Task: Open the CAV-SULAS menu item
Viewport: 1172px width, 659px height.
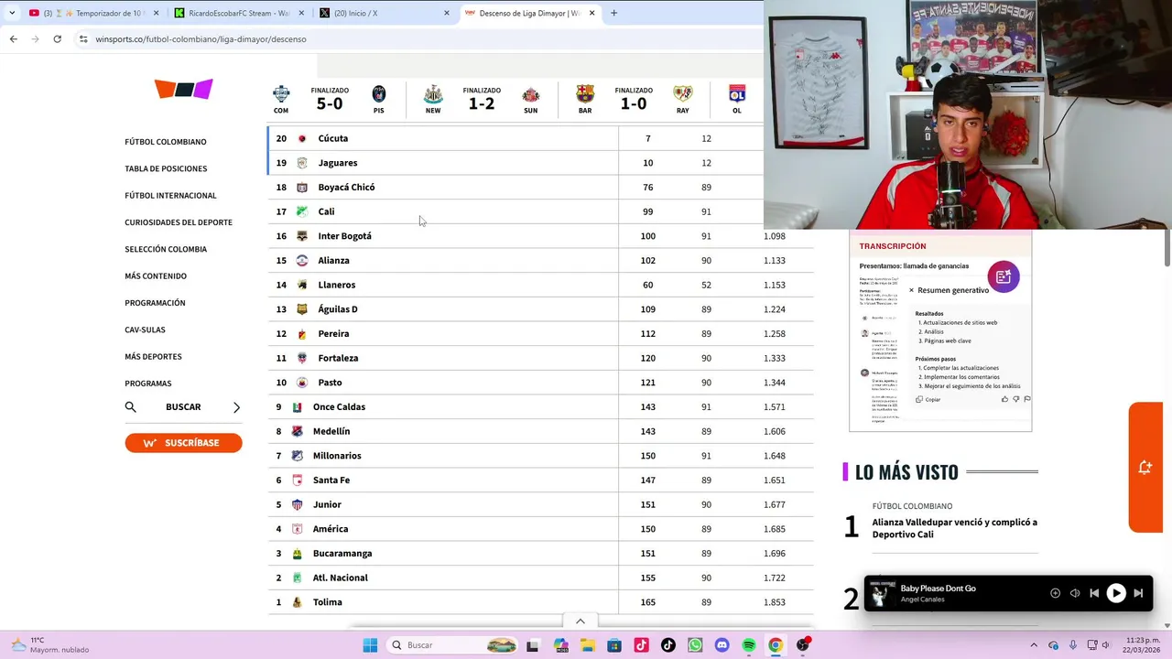Action: tap(145, 329)
